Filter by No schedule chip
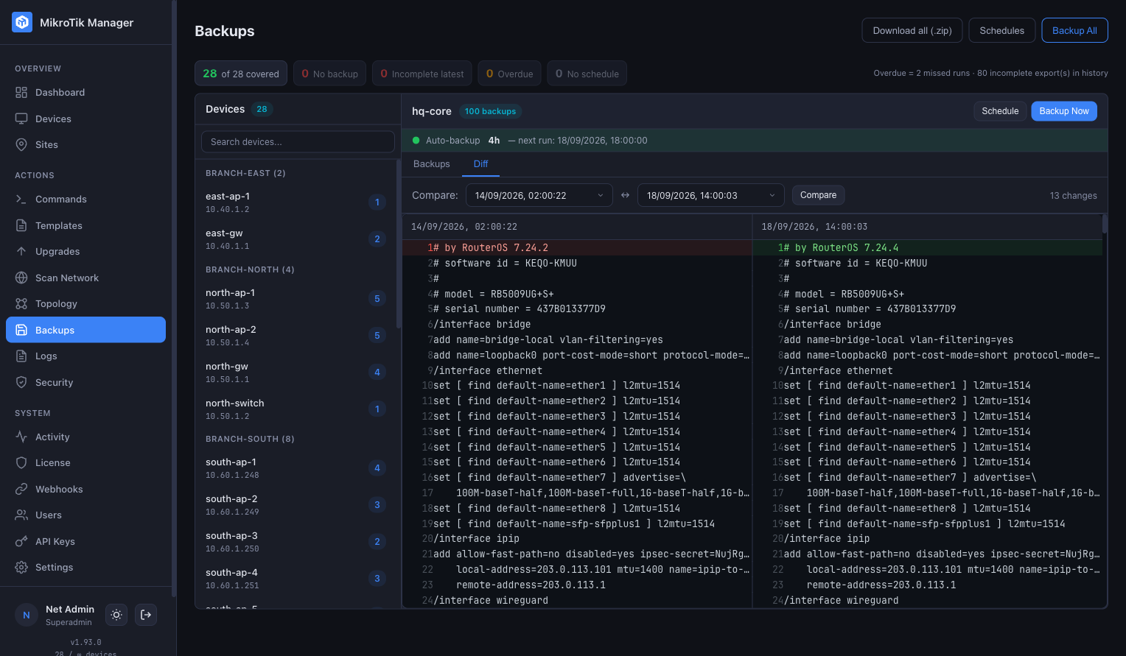The width and height of the screenshot is (1126, 656). point(587,74)
